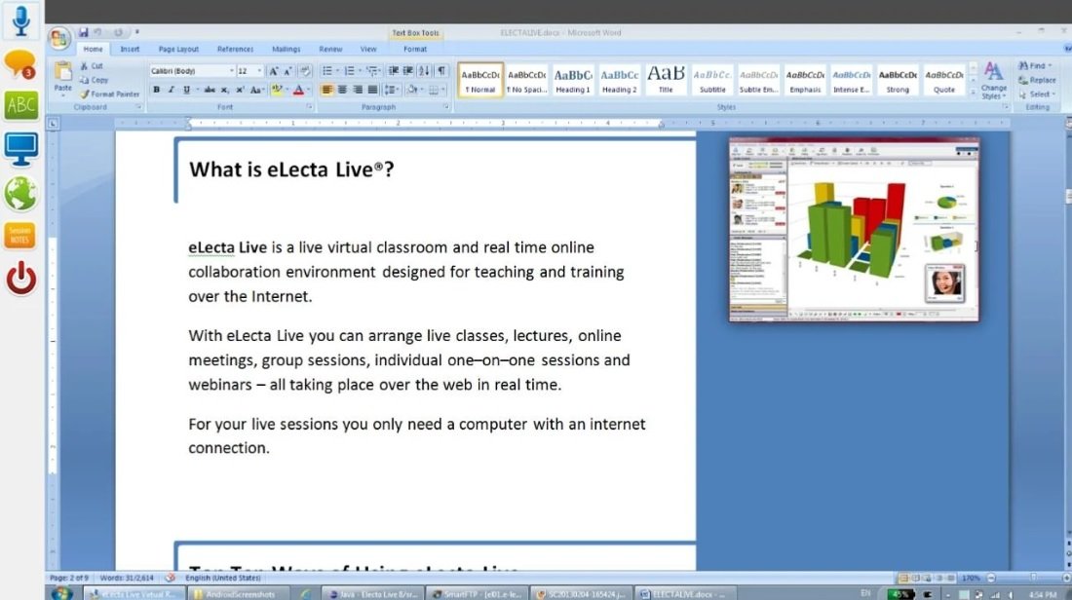
Task: Click the Numbering list icon
Action: 349,71
